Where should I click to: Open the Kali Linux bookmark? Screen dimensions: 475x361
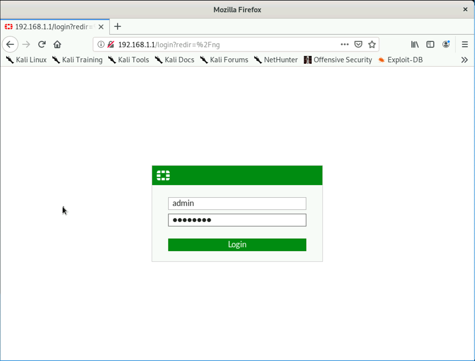click(x=26, y=60)
